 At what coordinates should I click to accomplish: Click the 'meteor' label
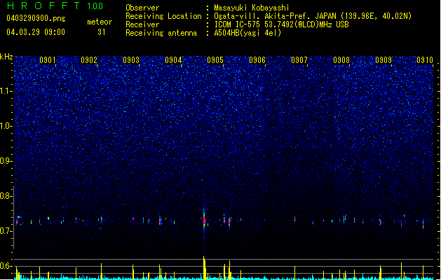(100, 22)
